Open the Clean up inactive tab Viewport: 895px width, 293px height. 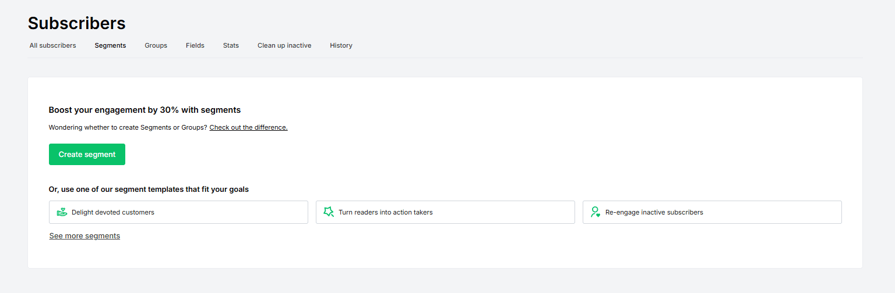pyautogui.click(x=284, y=45)
